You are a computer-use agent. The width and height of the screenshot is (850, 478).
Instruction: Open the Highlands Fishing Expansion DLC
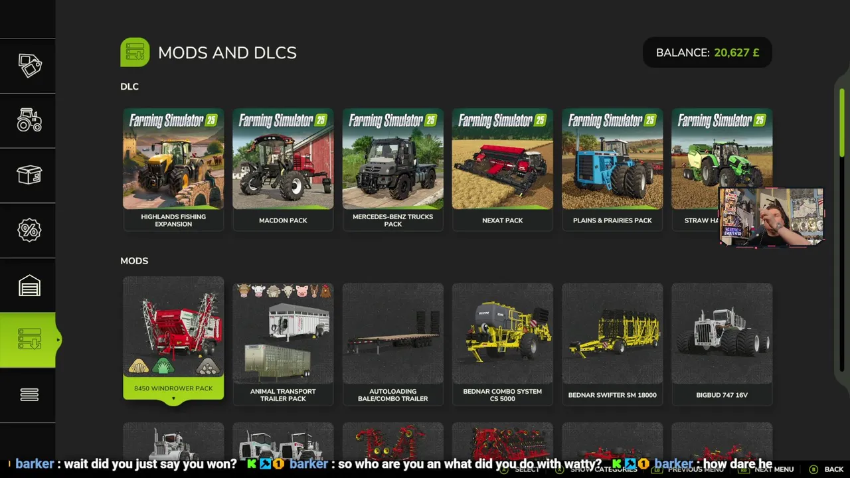[x=173, y=169]
